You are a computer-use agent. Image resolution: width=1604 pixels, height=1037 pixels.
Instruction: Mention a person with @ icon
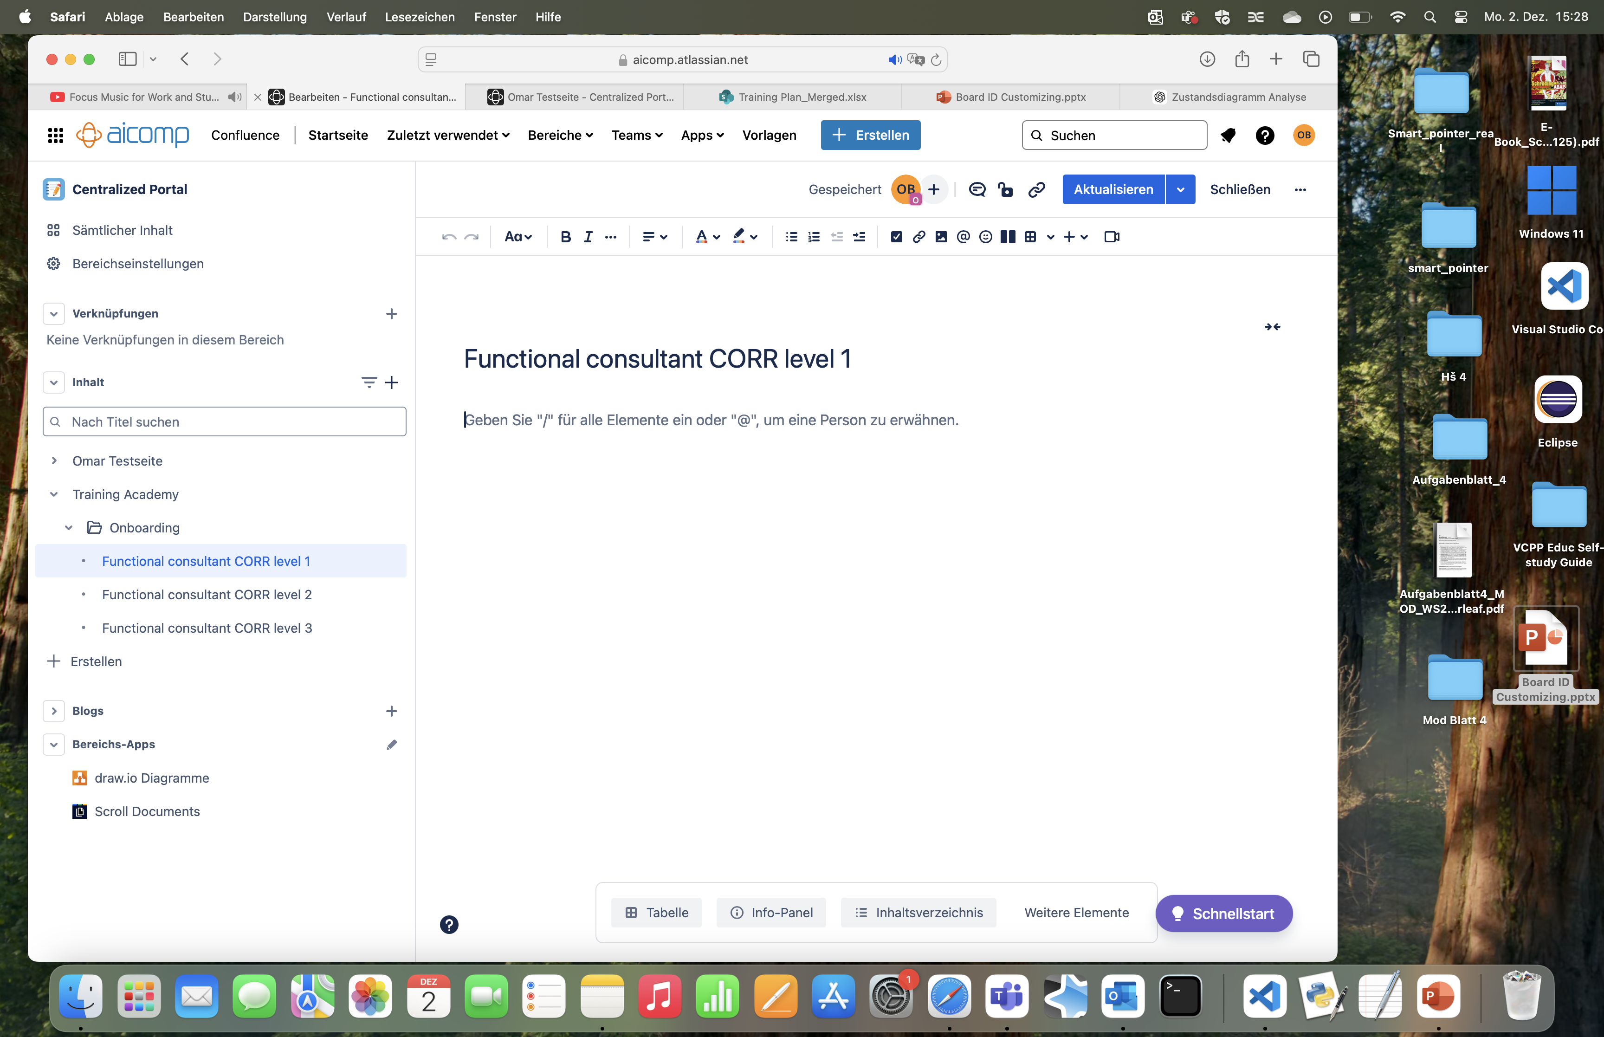(x=963, y=237)
